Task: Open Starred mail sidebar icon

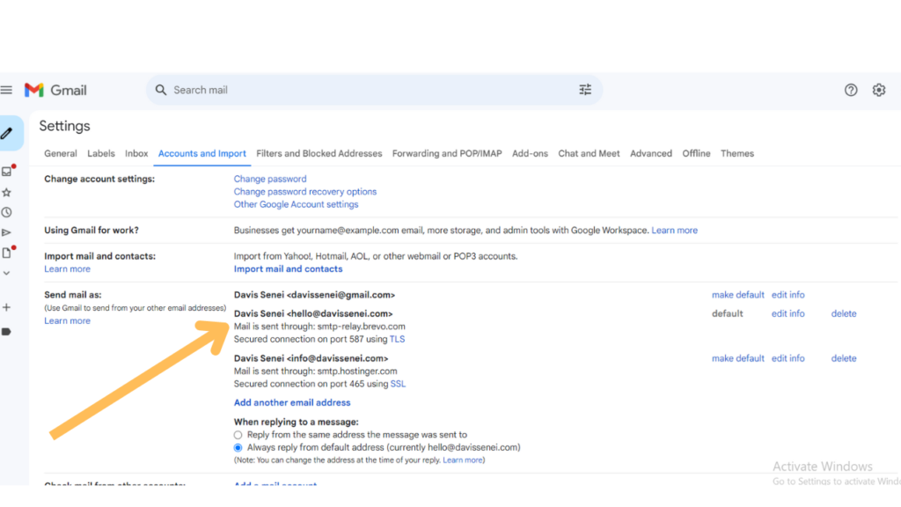Action: point(7,193)
